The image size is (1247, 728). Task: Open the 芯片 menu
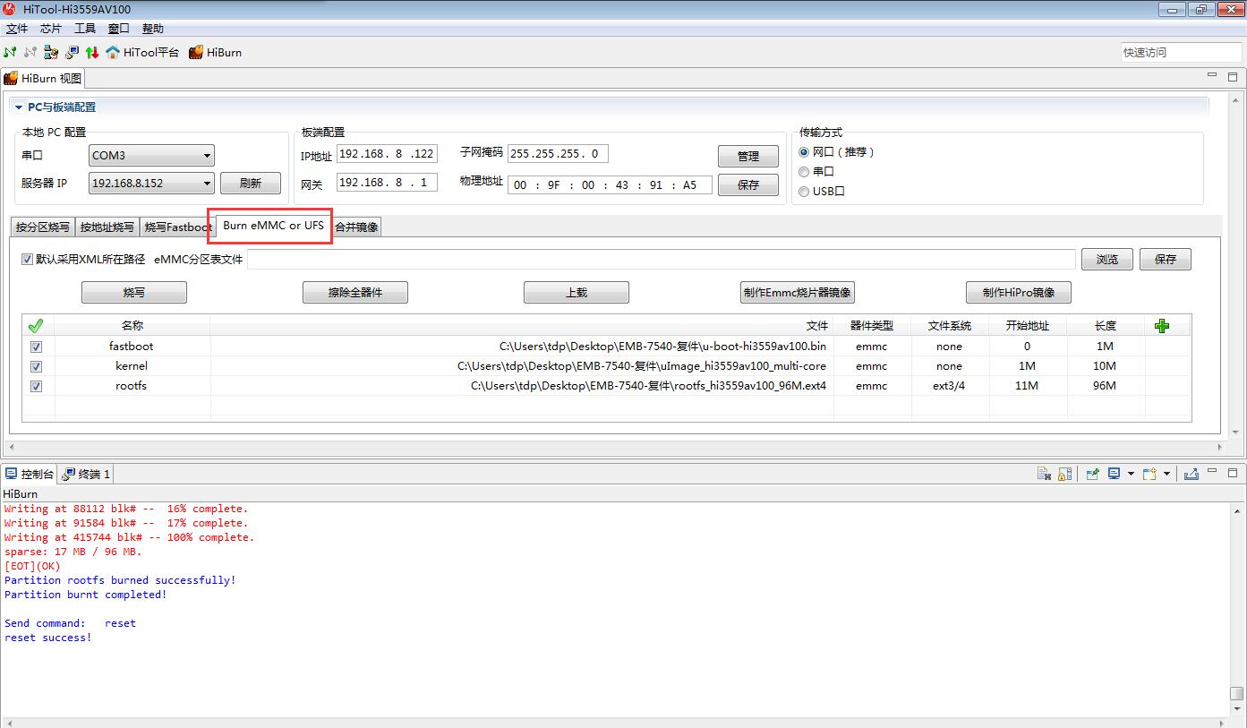point(51,29)
